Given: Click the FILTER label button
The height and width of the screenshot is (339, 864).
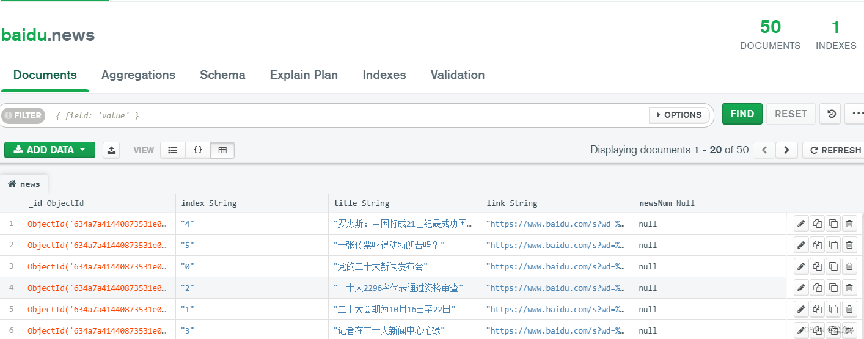Looking at the screenshot, I should click(23, 115).
